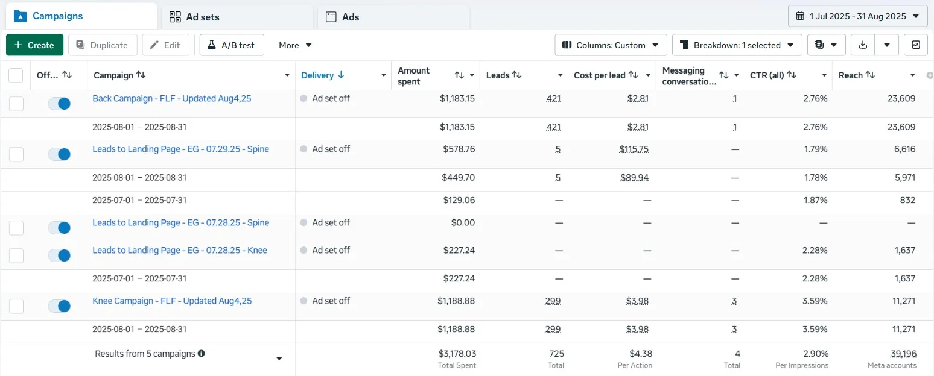Click the Ad sets grid icon
Screen dimensions: 934x376
coord(175,17)
